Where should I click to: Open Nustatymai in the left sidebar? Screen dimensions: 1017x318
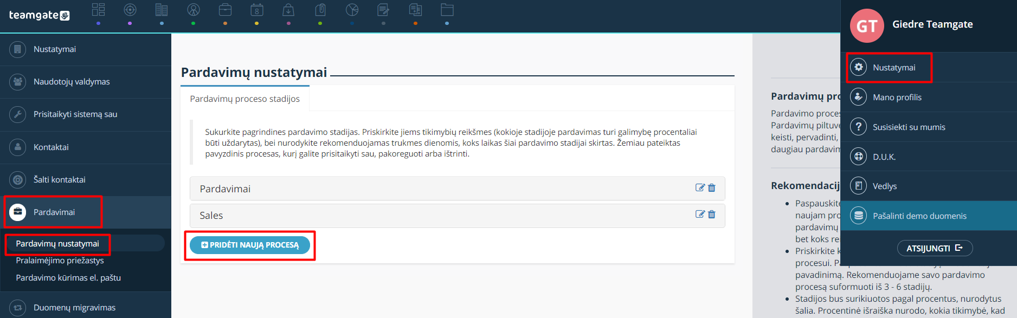[86, 49]
